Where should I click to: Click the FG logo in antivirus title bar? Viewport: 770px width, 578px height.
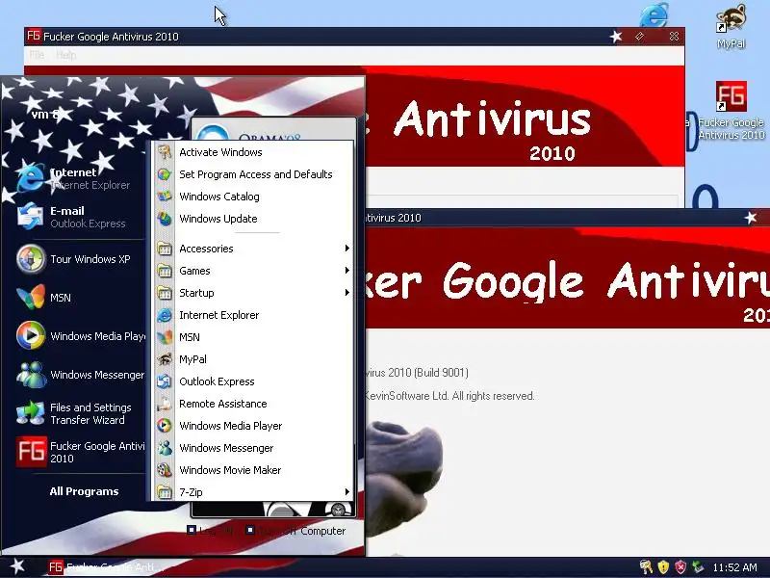34,36
